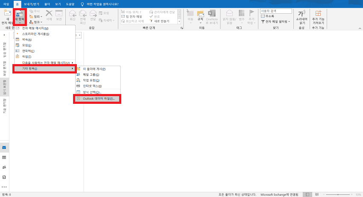Choose 양식 선택(O)... in the submenu
This screenshot has height=197, width=363.
98,92
